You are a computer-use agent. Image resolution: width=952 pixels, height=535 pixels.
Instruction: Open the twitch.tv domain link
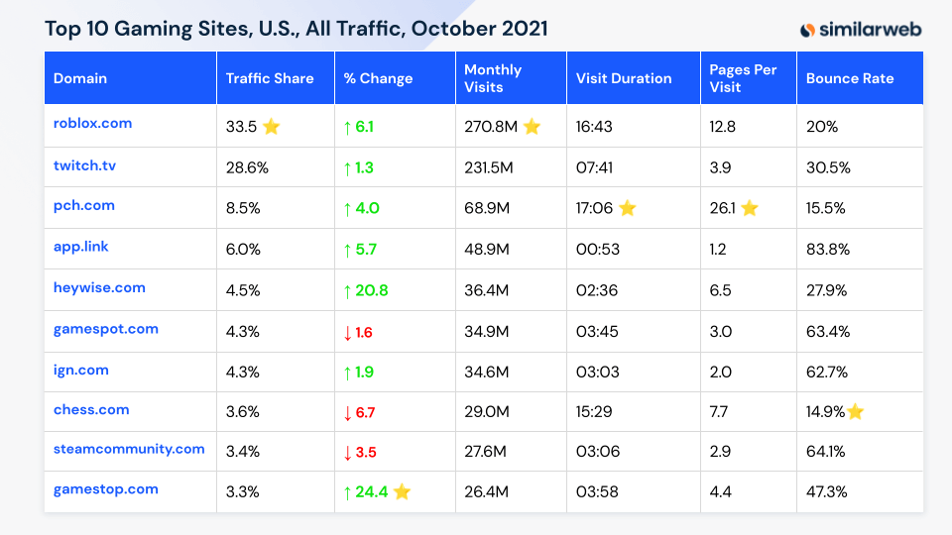[x=84, y=165]
